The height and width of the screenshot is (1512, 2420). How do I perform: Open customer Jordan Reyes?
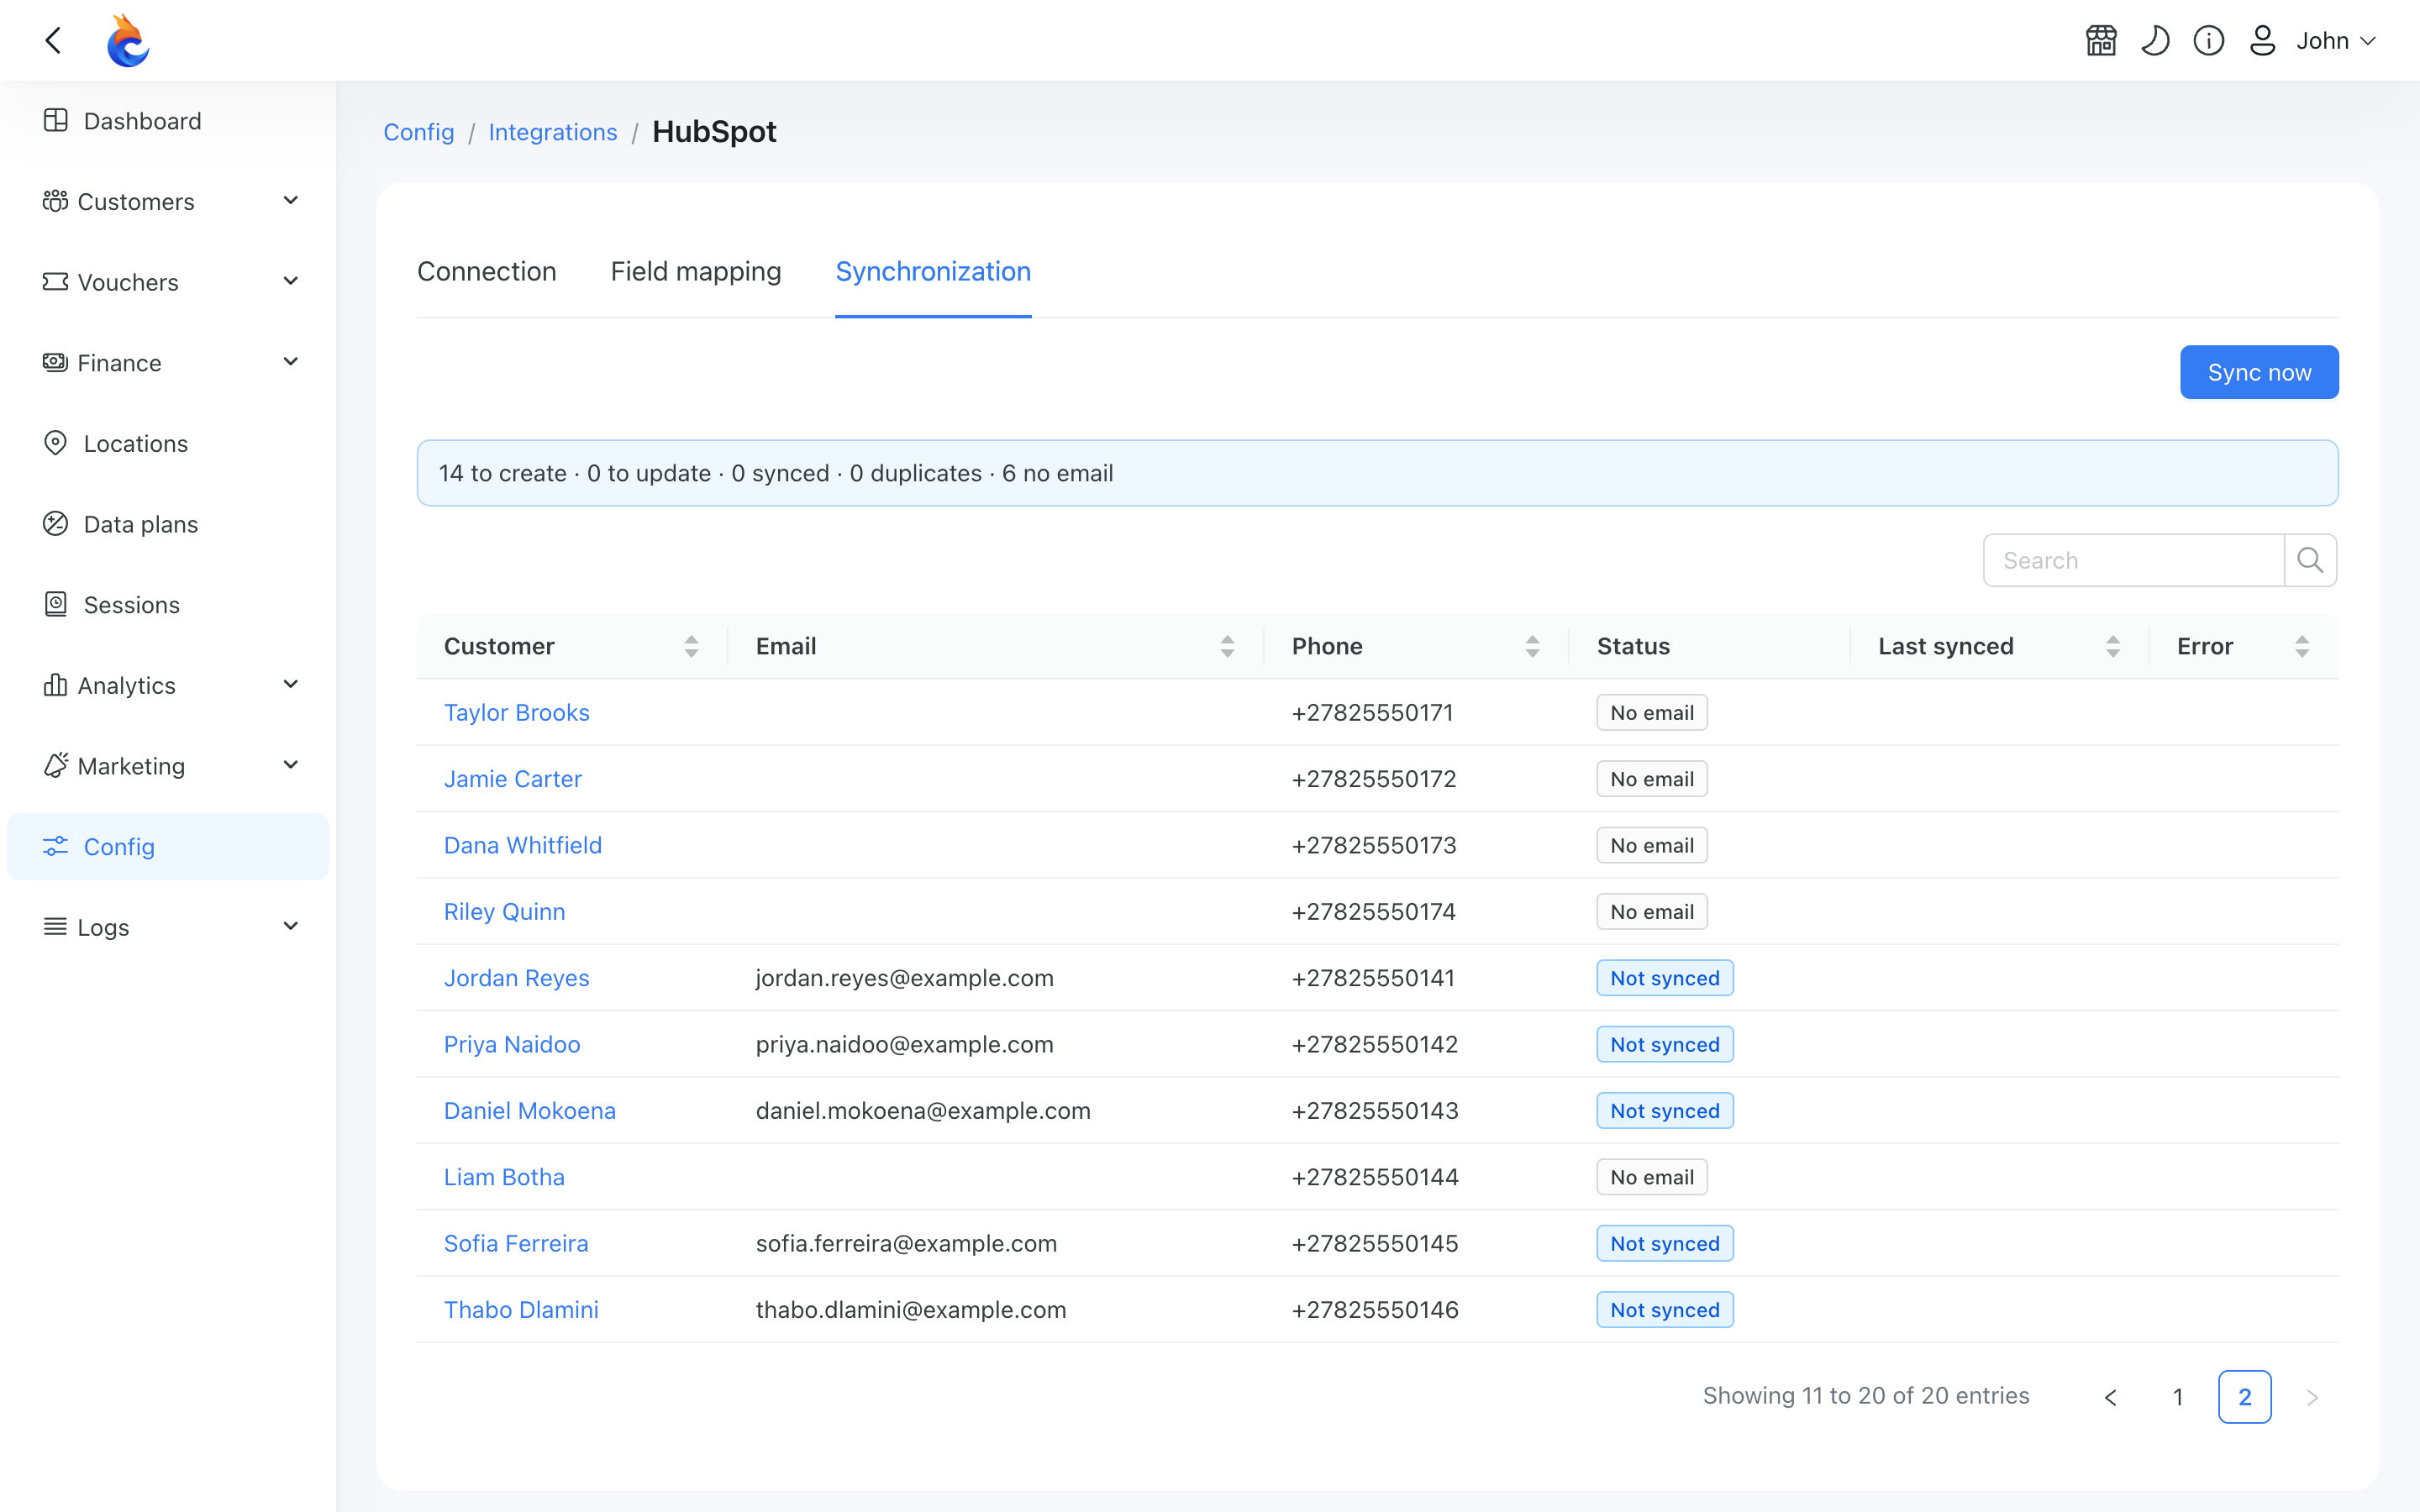tap(517, 978)
